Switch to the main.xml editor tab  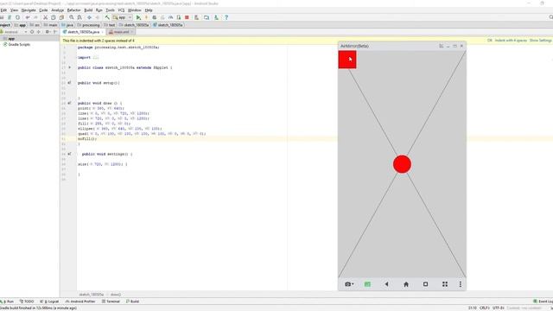point(120,32)
